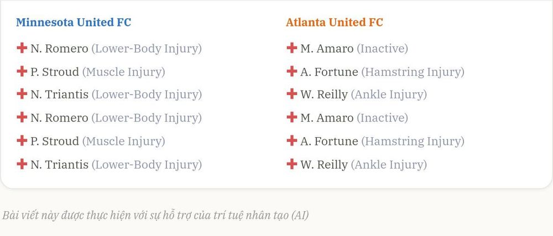Click the red cross icon beside the first N. Romero entry

(22, 48)
